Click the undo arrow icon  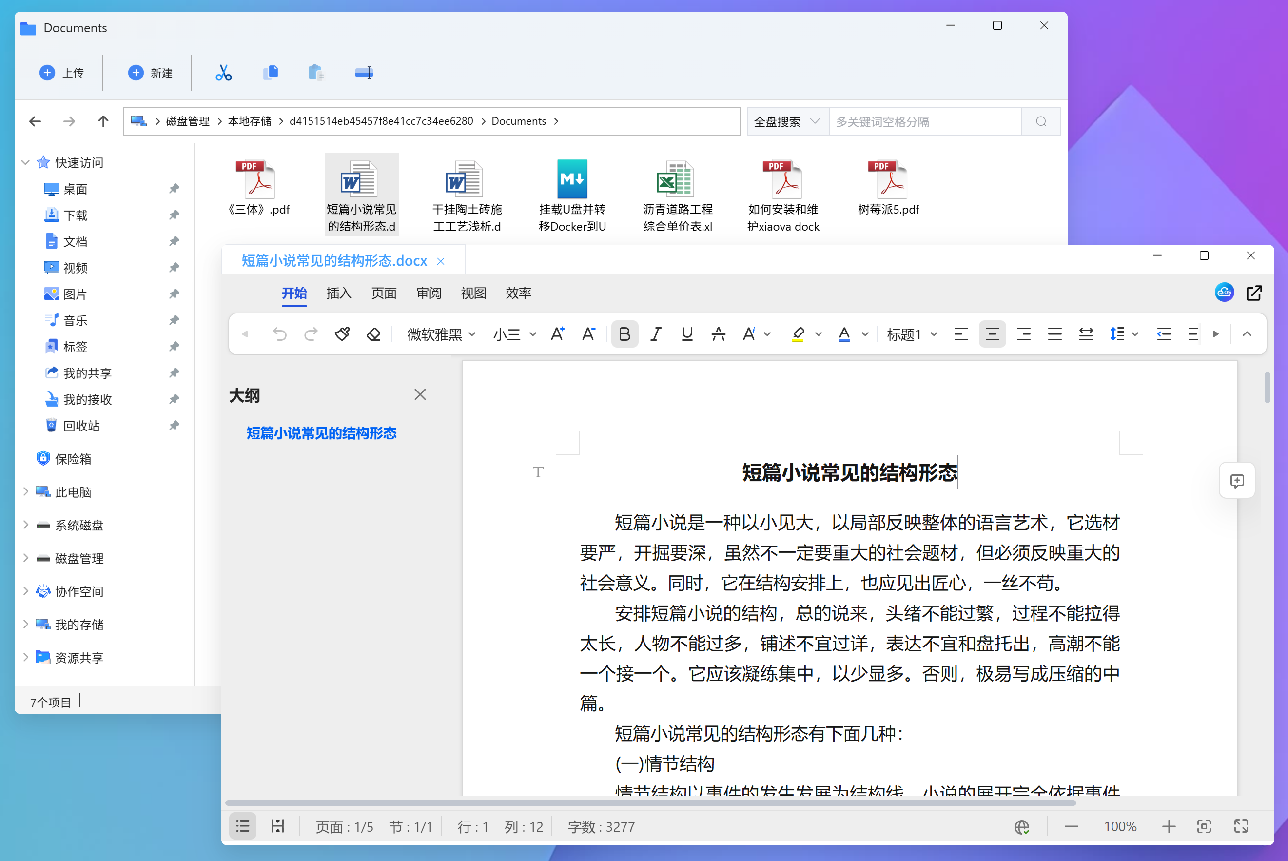pos(280,334)
